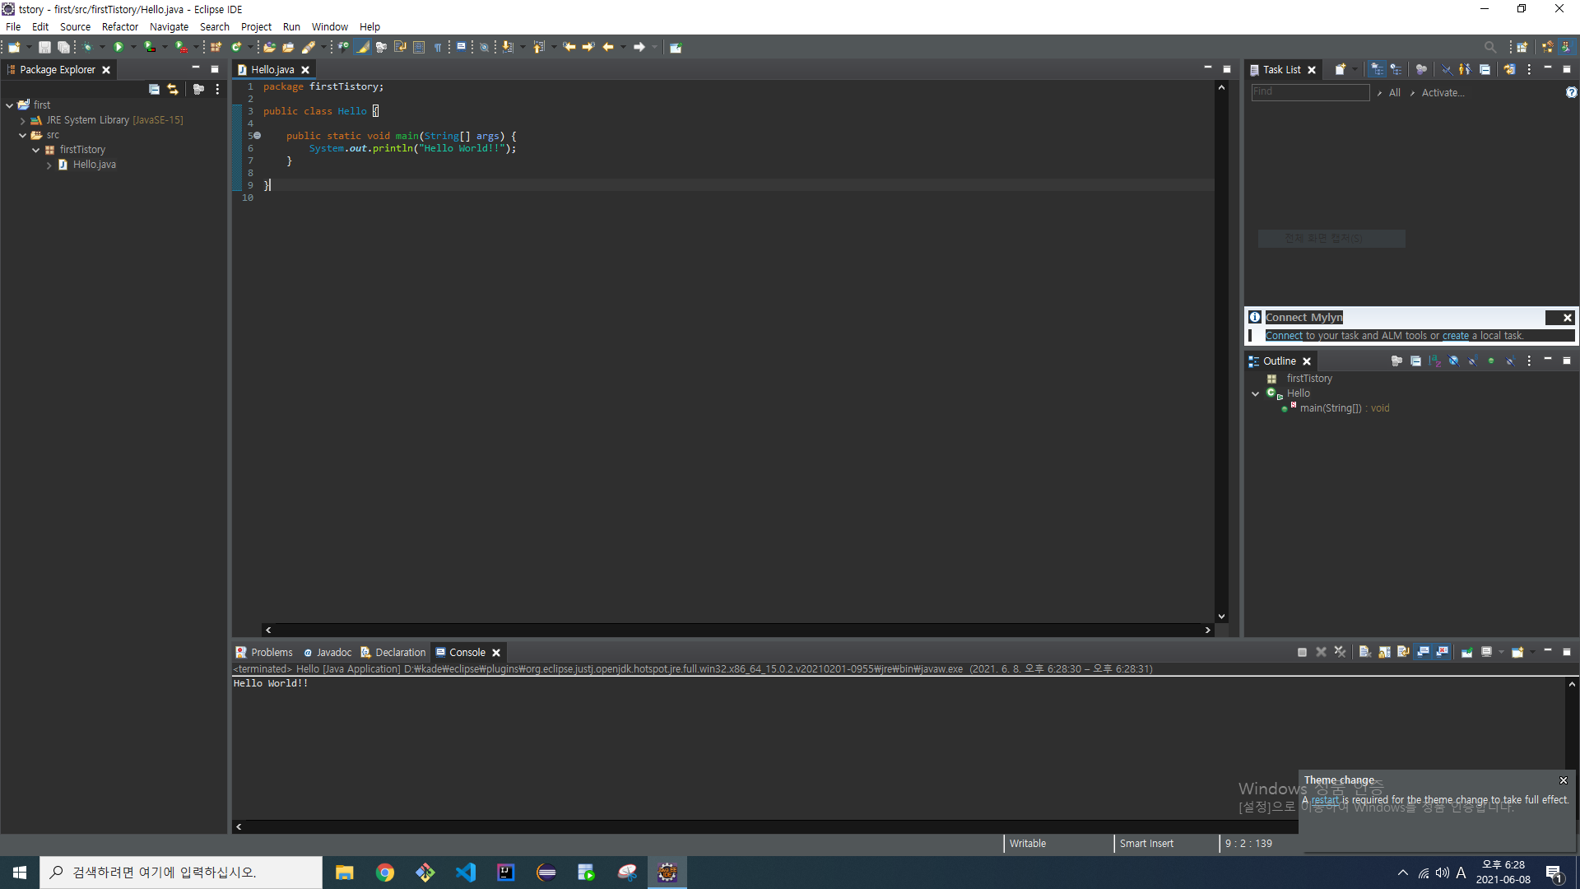Image resolution: width=1580 pixels, height=889 pixels.
Task: Click the editor horizontal scrollbar track
Action: point(737,630)
